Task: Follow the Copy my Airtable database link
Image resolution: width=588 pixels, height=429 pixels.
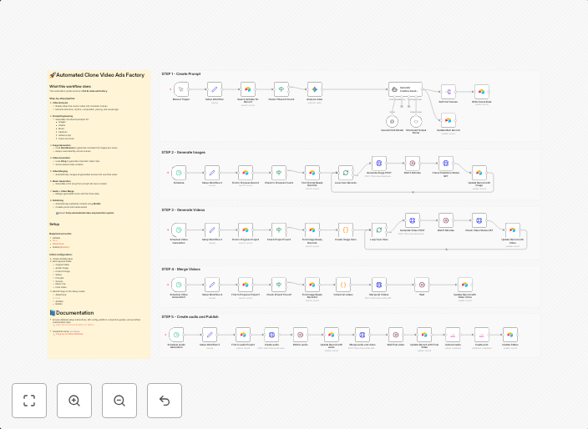Action: [x=69, y=334]
